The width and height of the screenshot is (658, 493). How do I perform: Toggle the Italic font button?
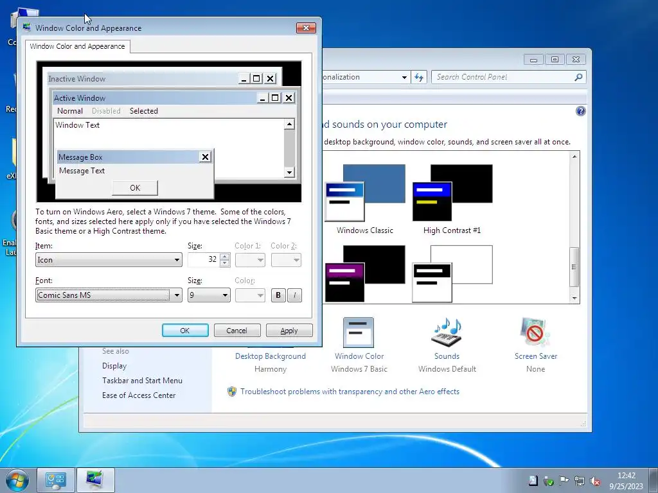294,295
